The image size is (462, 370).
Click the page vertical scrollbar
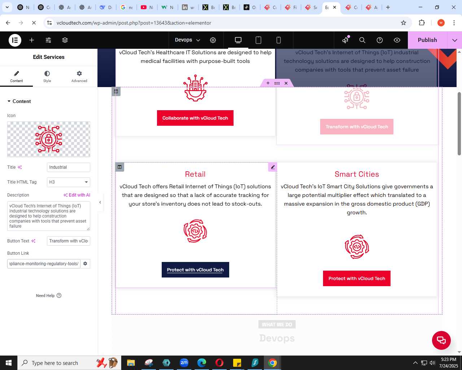pyautogui.click(x=459, y=124)
